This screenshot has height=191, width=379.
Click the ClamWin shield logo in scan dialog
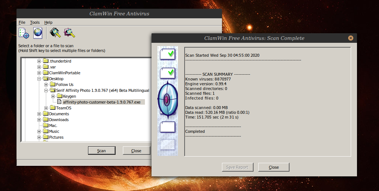(168, 100)
